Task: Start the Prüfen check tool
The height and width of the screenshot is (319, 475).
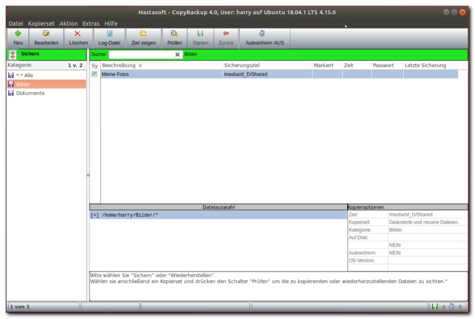Action: [174, 34]
